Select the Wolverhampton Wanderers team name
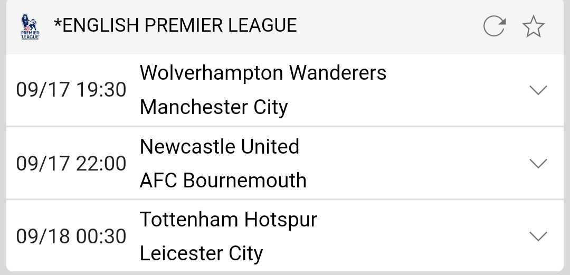The width and height of the screenshot is (570, 275). [263, 73]
